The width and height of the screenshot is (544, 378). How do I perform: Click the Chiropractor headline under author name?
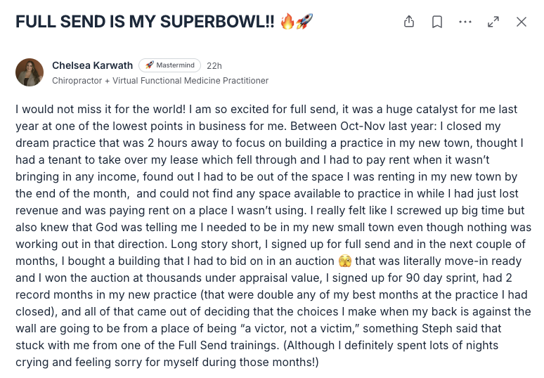160,81
